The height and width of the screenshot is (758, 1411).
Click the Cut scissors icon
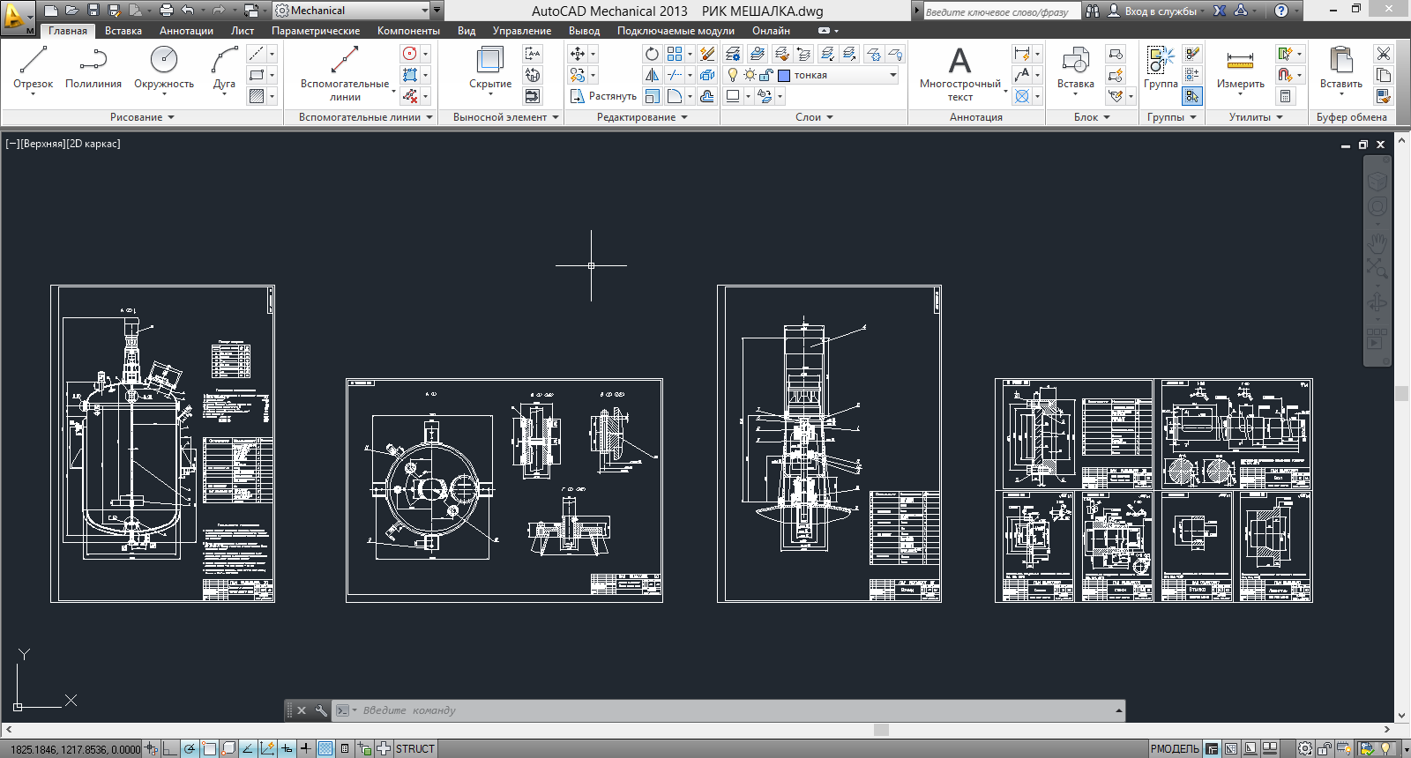point(1384,54)
